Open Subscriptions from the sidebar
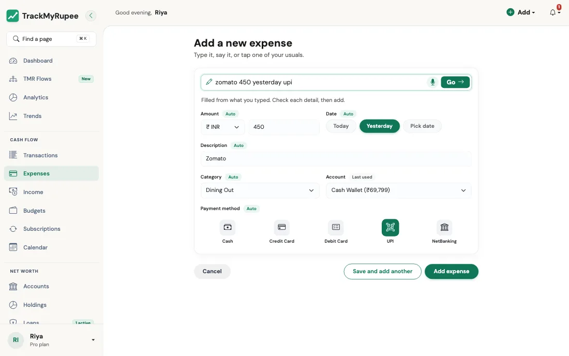Image resolution: width=569 pixels, height=356 pixels. click(x=52, y=229)
